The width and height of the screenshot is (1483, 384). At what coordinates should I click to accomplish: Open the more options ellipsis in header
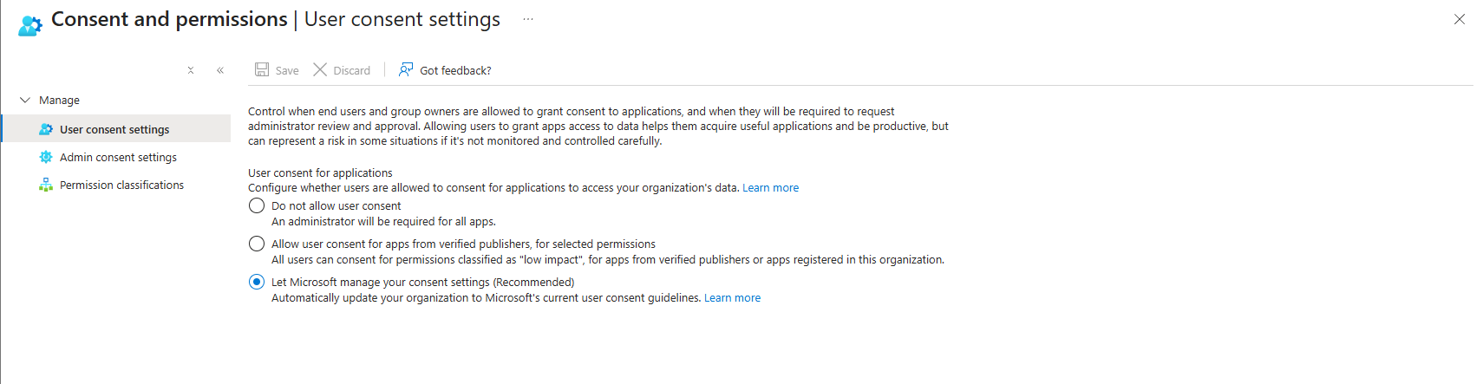(528, 19)
